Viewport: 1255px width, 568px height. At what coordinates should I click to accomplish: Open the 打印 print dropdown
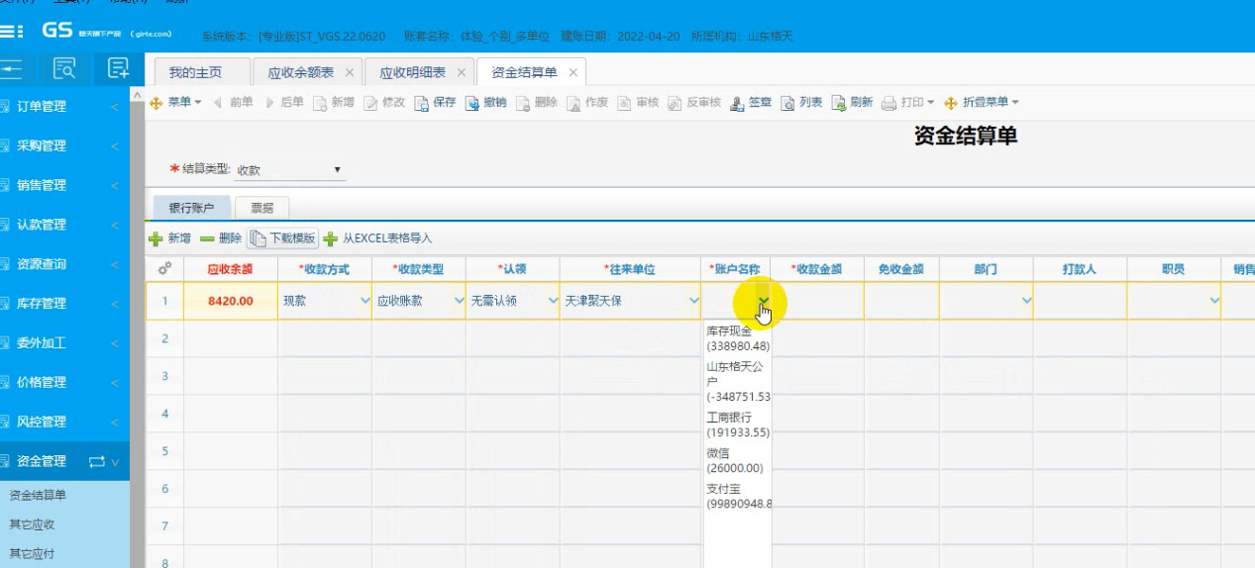tap(908, 102)
